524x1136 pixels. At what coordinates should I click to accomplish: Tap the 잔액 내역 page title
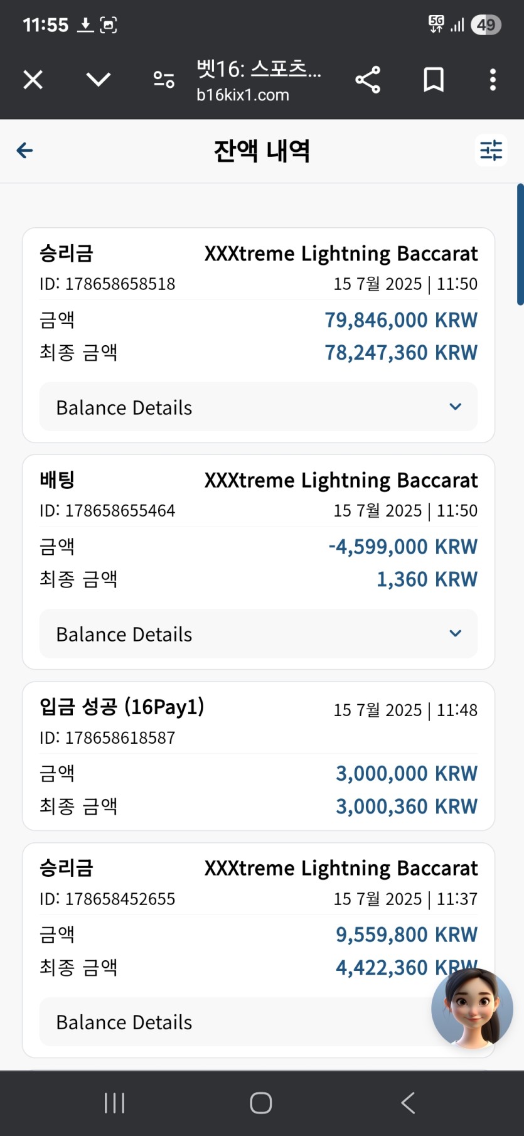pyautogui.click(x=262, y=151)
